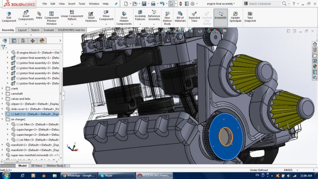Select (-) air filter<2> component
The width and height of the screenshot is (318, 179).
click(x=35, y=124)
